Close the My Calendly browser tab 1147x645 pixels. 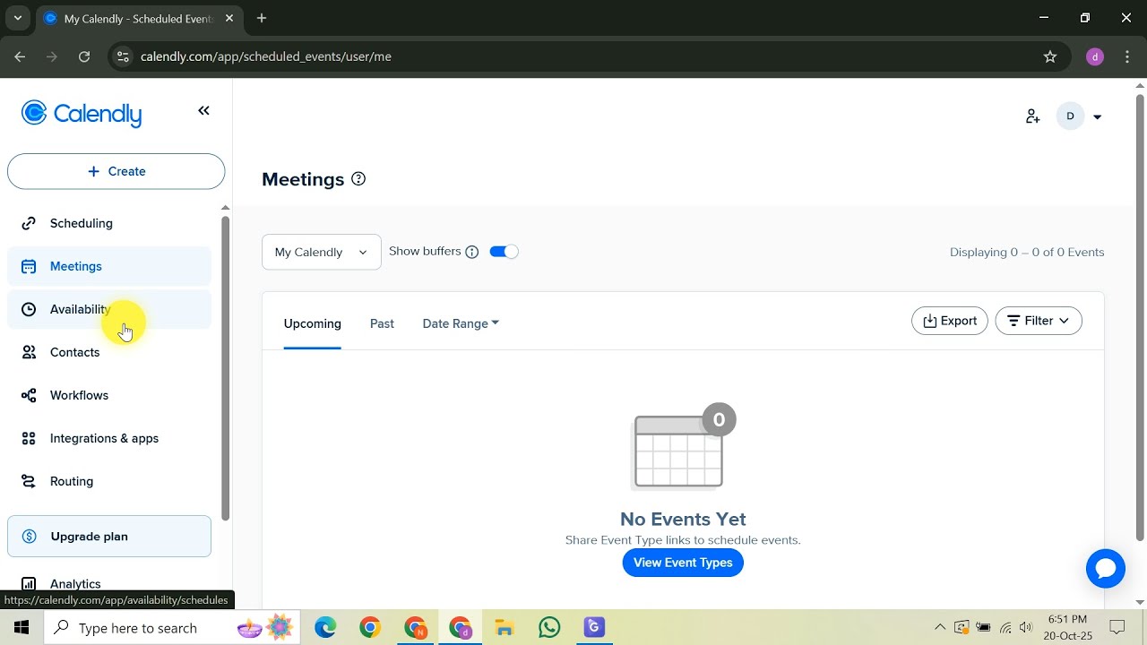[x=230, y=18]
